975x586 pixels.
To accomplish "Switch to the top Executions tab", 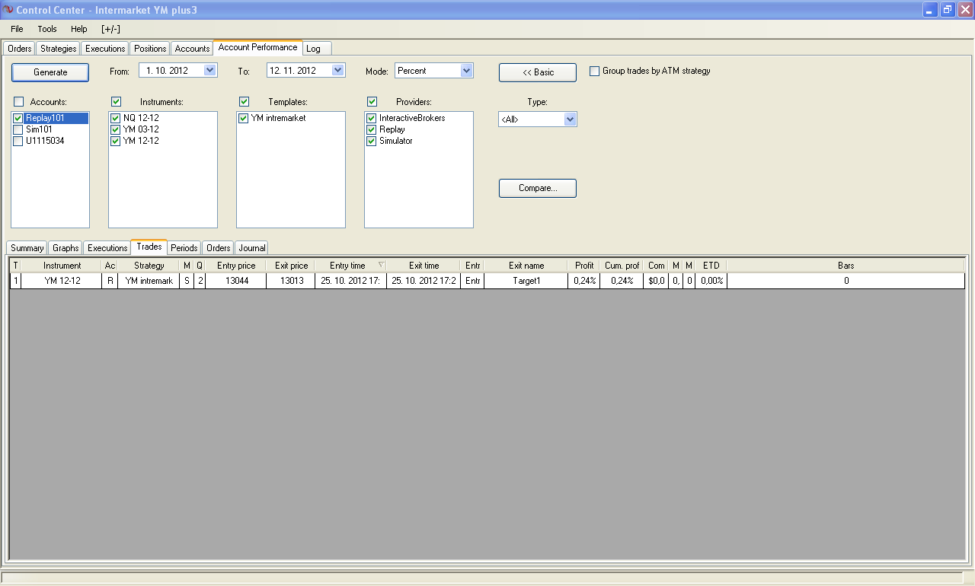I will (105, 49).
